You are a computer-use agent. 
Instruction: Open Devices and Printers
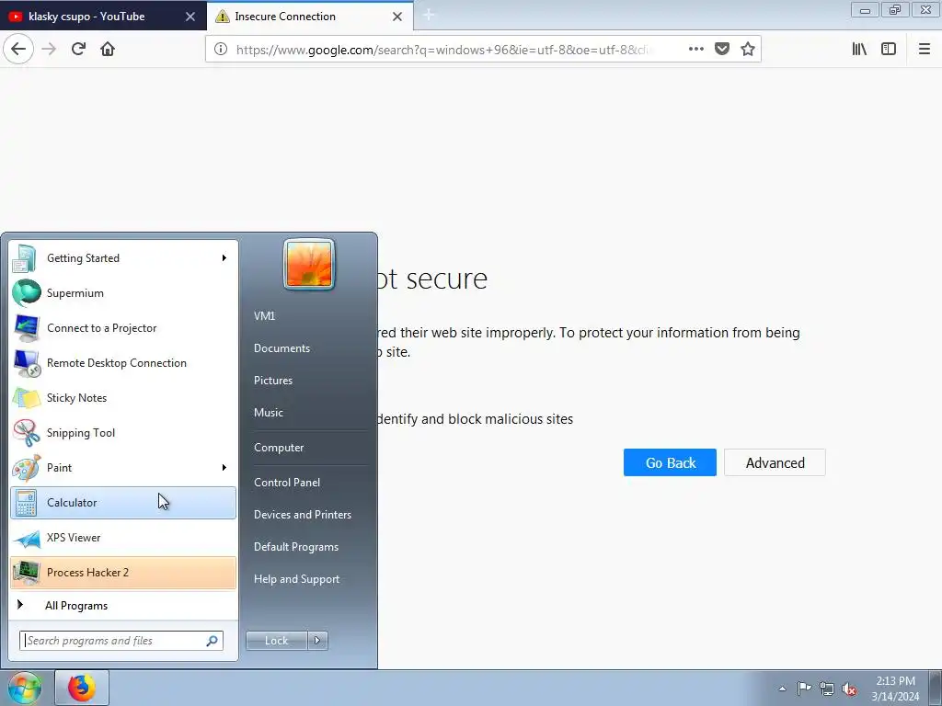(x=302, y=515)
